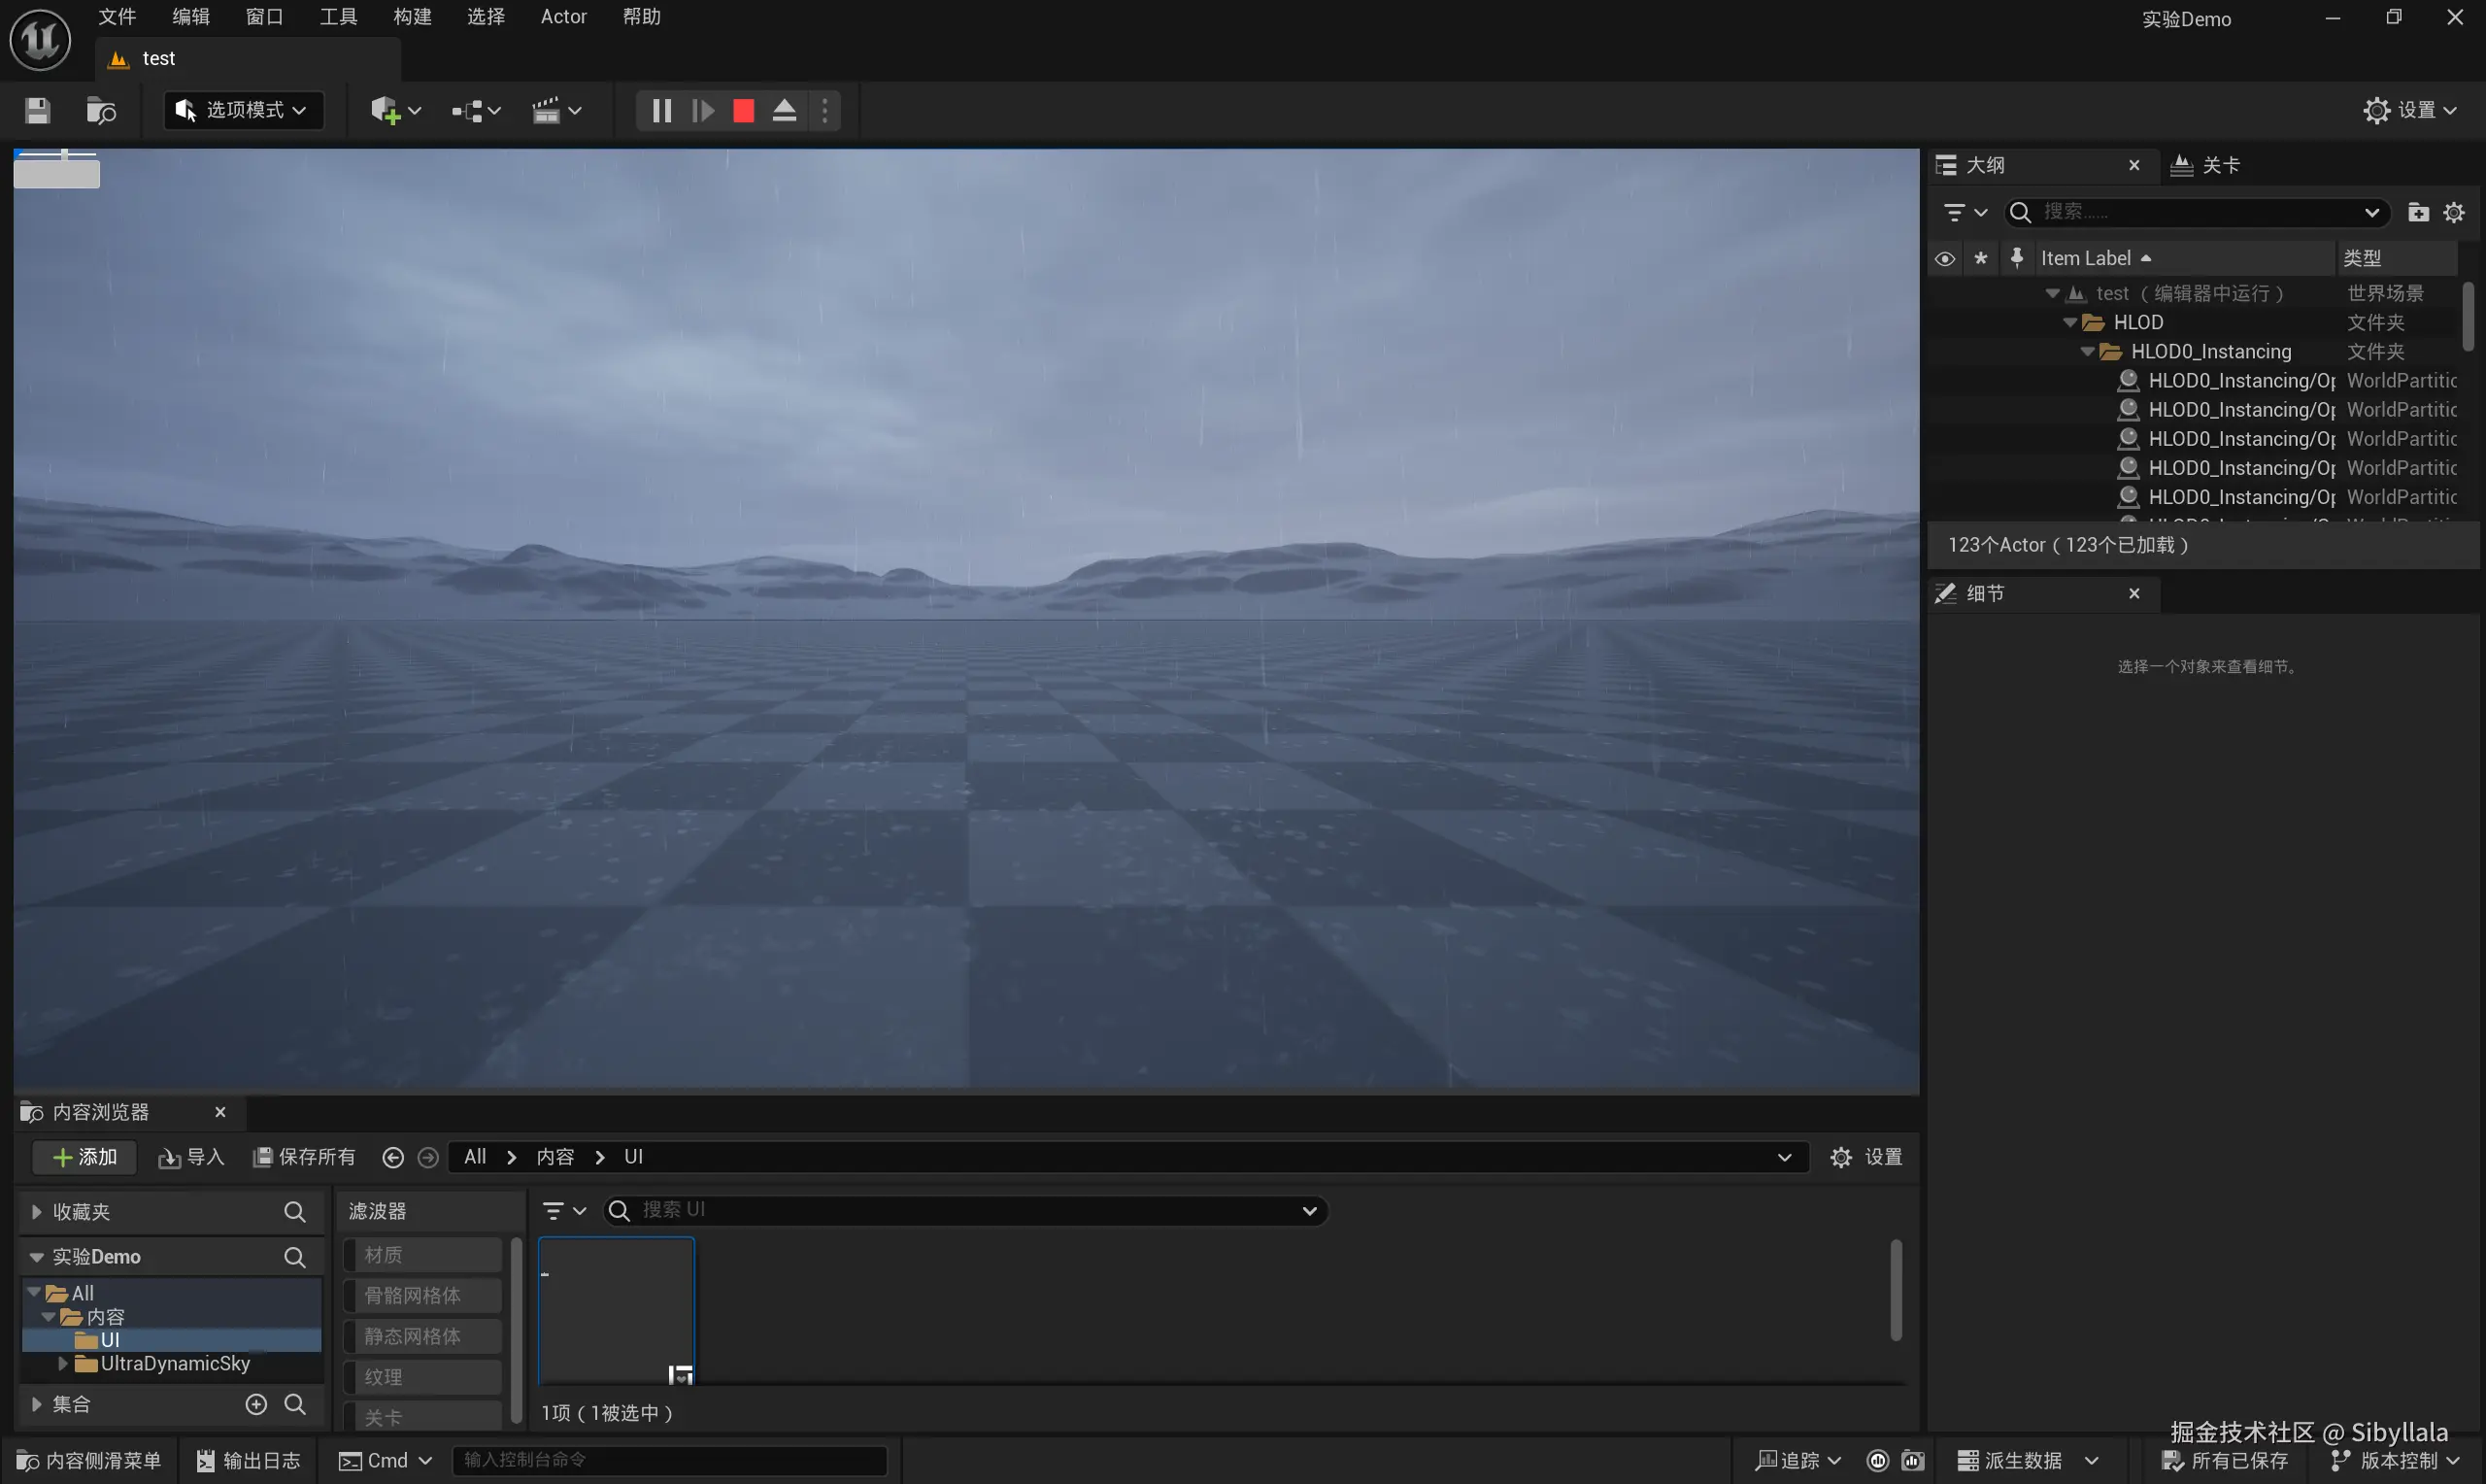2486x1484 pixels.
Task: Expand the UltraDynamicSky folder
Action: (62, 1363)
